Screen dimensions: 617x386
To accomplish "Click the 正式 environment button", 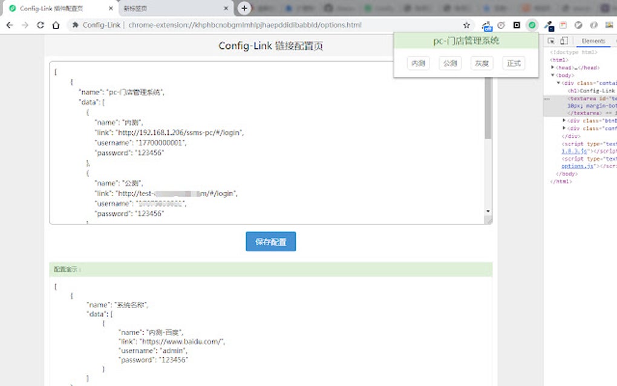I will pos(514,64).
